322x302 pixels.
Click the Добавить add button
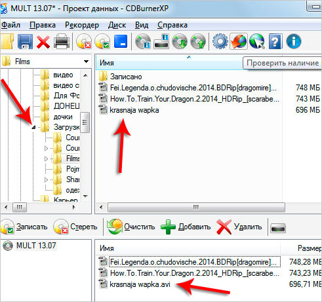(x=186, y=227)
